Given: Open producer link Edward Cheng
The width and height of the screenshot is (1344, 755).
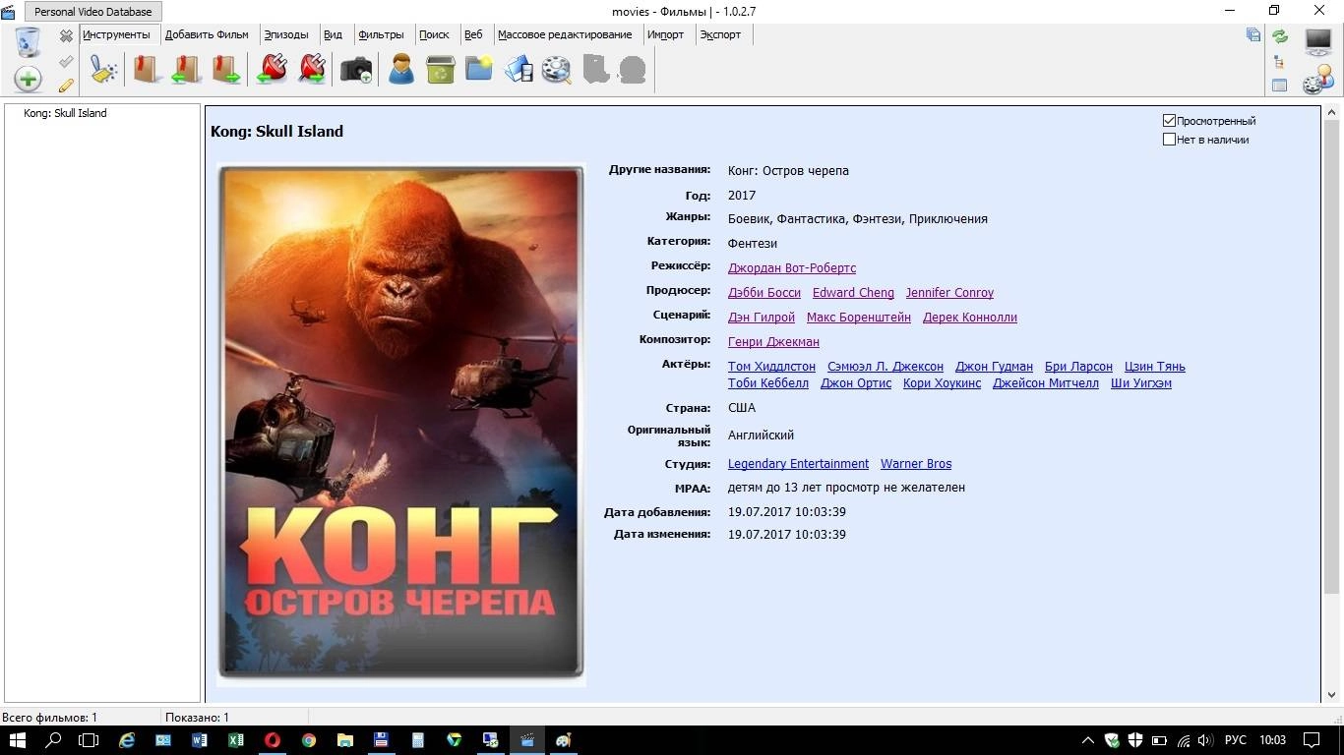Looking at the screenshot, I should click(x=853, y=292).
